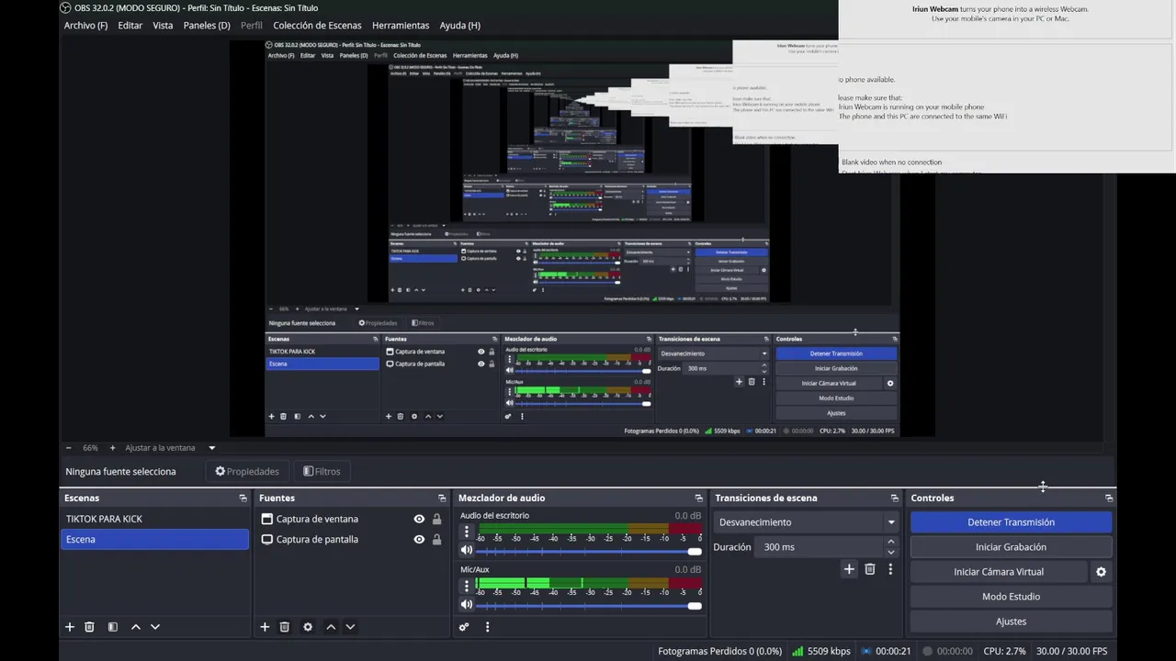Viewport: 1176px width, 661px height.
Task: Open Paneles (D) menu
Action: 207,26
